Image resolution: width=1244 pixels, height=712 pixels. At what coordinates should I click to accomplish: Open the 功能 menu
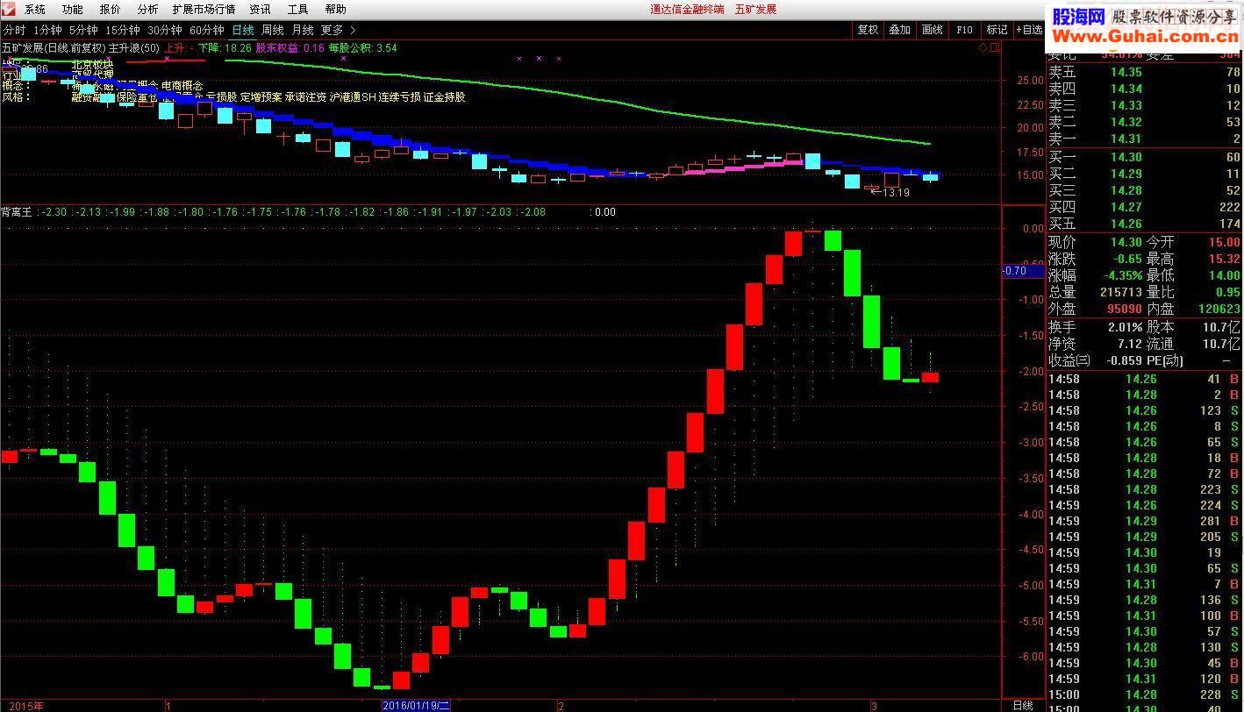click(73, 10)
